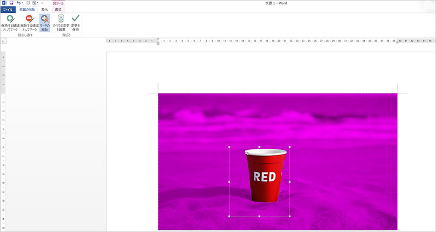Click the keep mark on cup rim

coord(247,153)
